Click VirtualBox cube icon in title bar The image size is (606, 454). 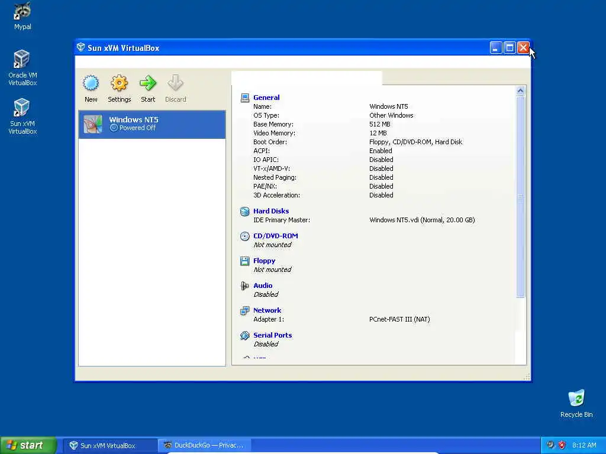click(80, 47)
